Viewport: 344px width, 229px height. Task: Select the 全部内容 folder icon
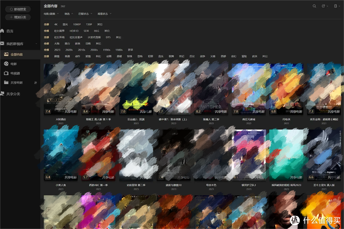[6, 54]
